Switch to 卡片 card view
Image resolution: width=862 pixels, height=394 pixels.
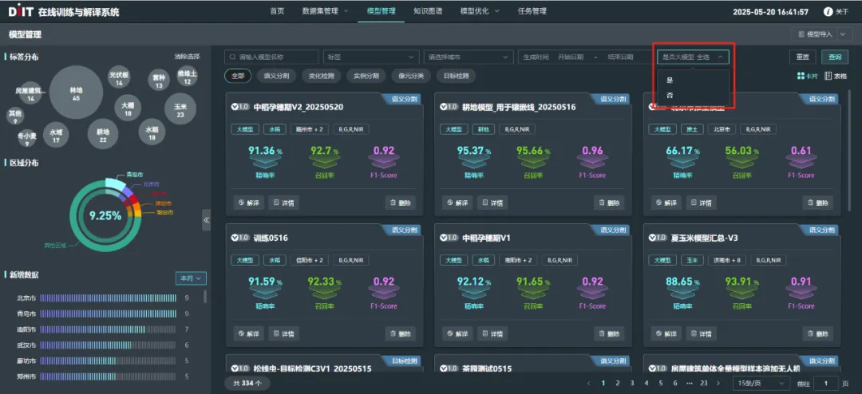pyautogui.click(x=807, y=76)
